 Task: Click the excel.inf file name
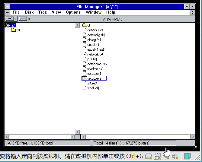[x=93, y=45]
